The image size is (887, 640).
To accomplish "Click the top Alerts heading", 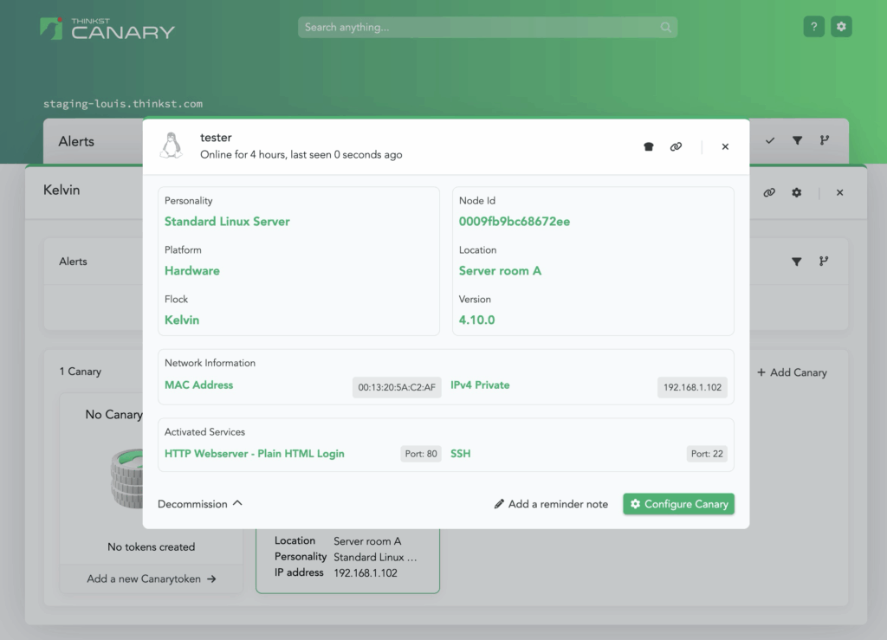I will coord(76,141).
